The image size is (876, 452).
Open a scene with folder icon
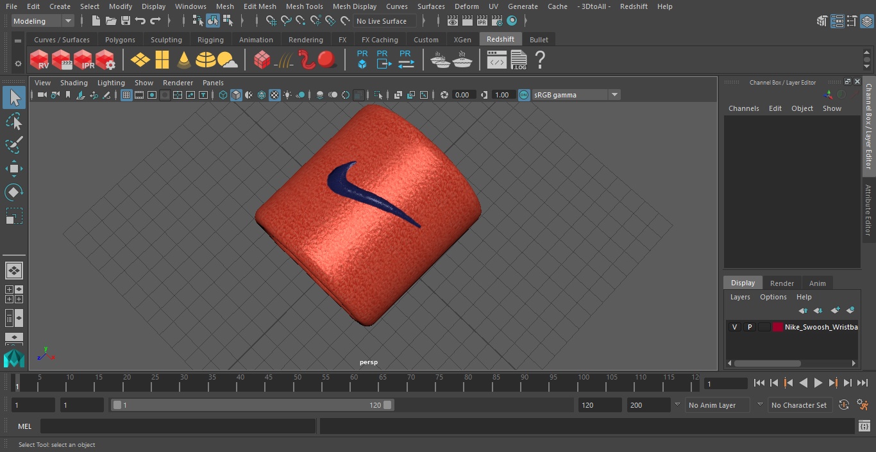tap(111, 21)
